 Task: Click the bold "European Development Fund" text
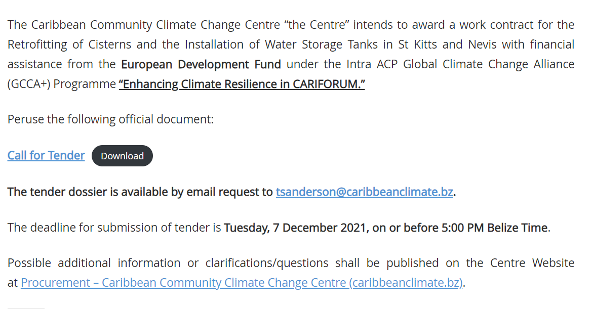click(201, 64)
